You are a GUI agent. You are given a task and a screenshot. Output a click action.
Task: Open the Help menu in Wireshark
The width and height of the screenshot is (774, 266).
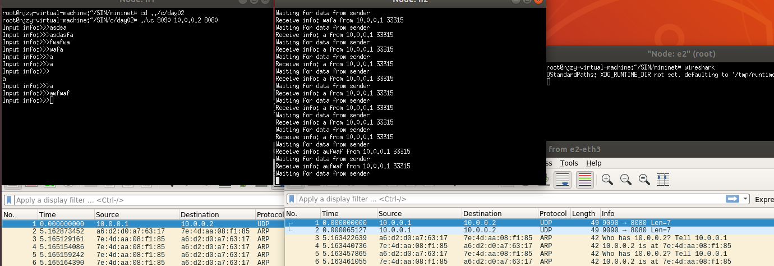[x=593, y=163]
